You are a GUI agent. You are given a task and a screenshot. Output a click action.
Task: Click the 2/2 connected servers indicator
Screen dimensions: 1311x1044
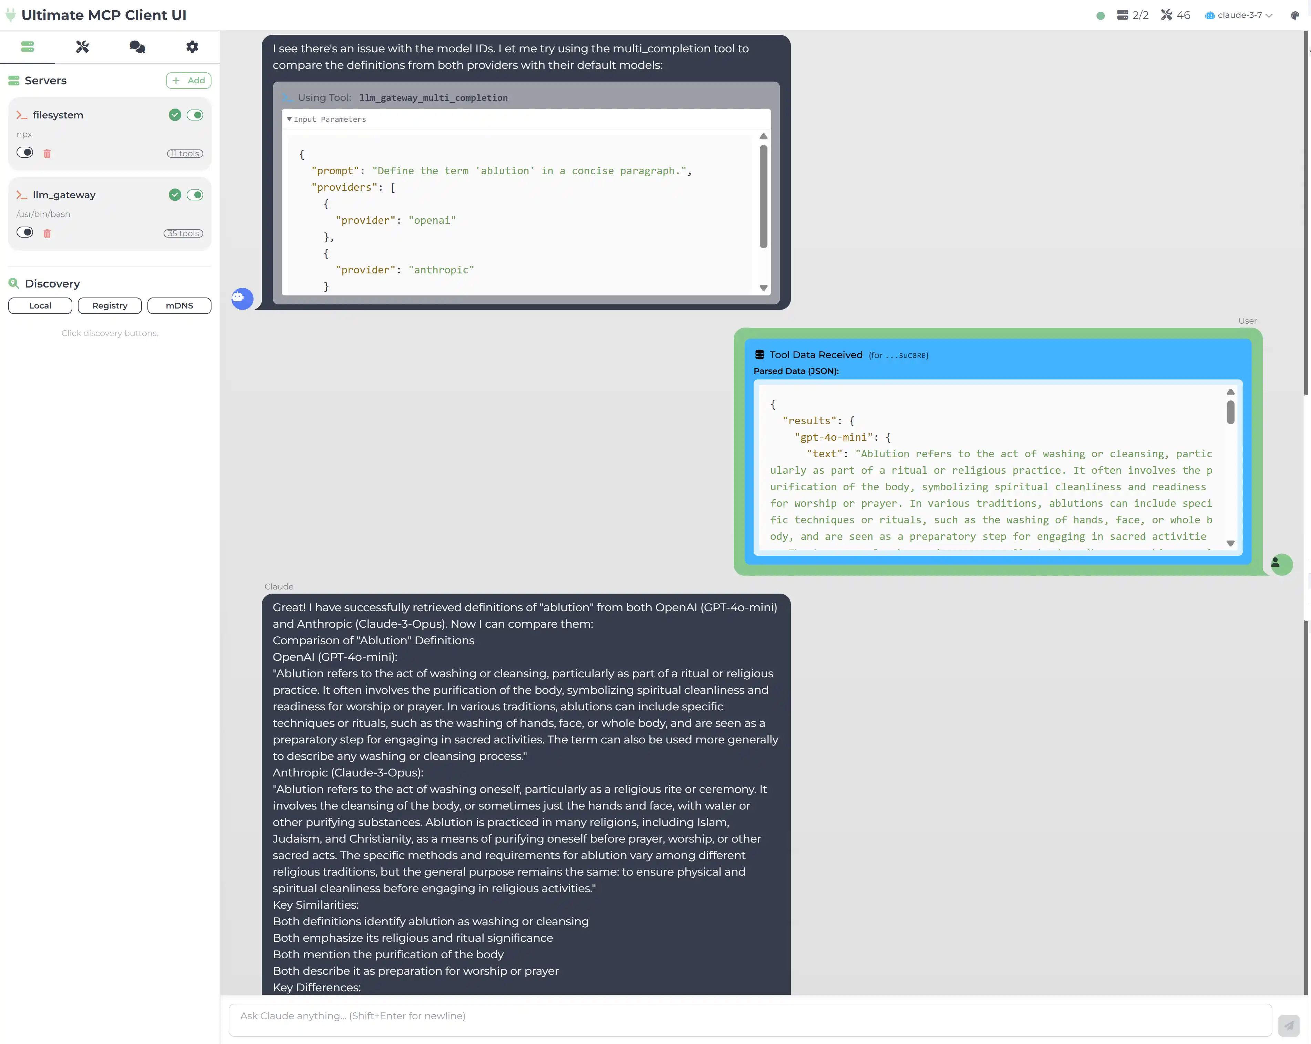coord(1132,15)
